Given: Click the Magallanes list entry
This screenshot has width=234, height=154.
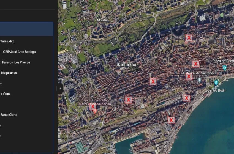Looking at the screenshot, I should pos(9,73).
